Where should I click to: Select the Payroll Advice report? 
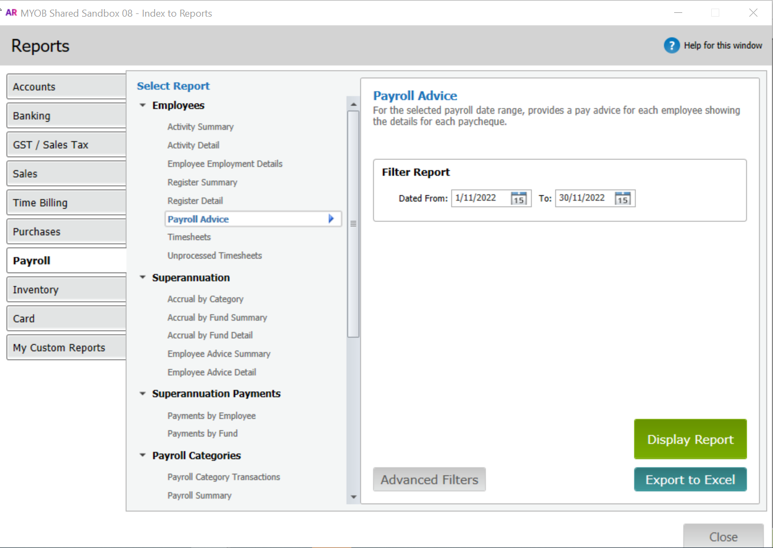tap(254, 219)
